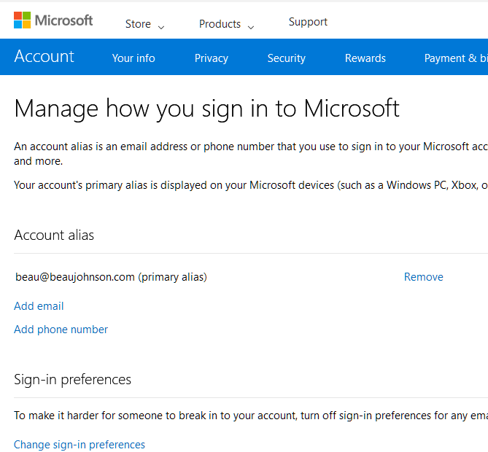Remove the beau@beaujohnson.com alias
The width and height of the screenshot is (488, 452).
tap(423, 277)
